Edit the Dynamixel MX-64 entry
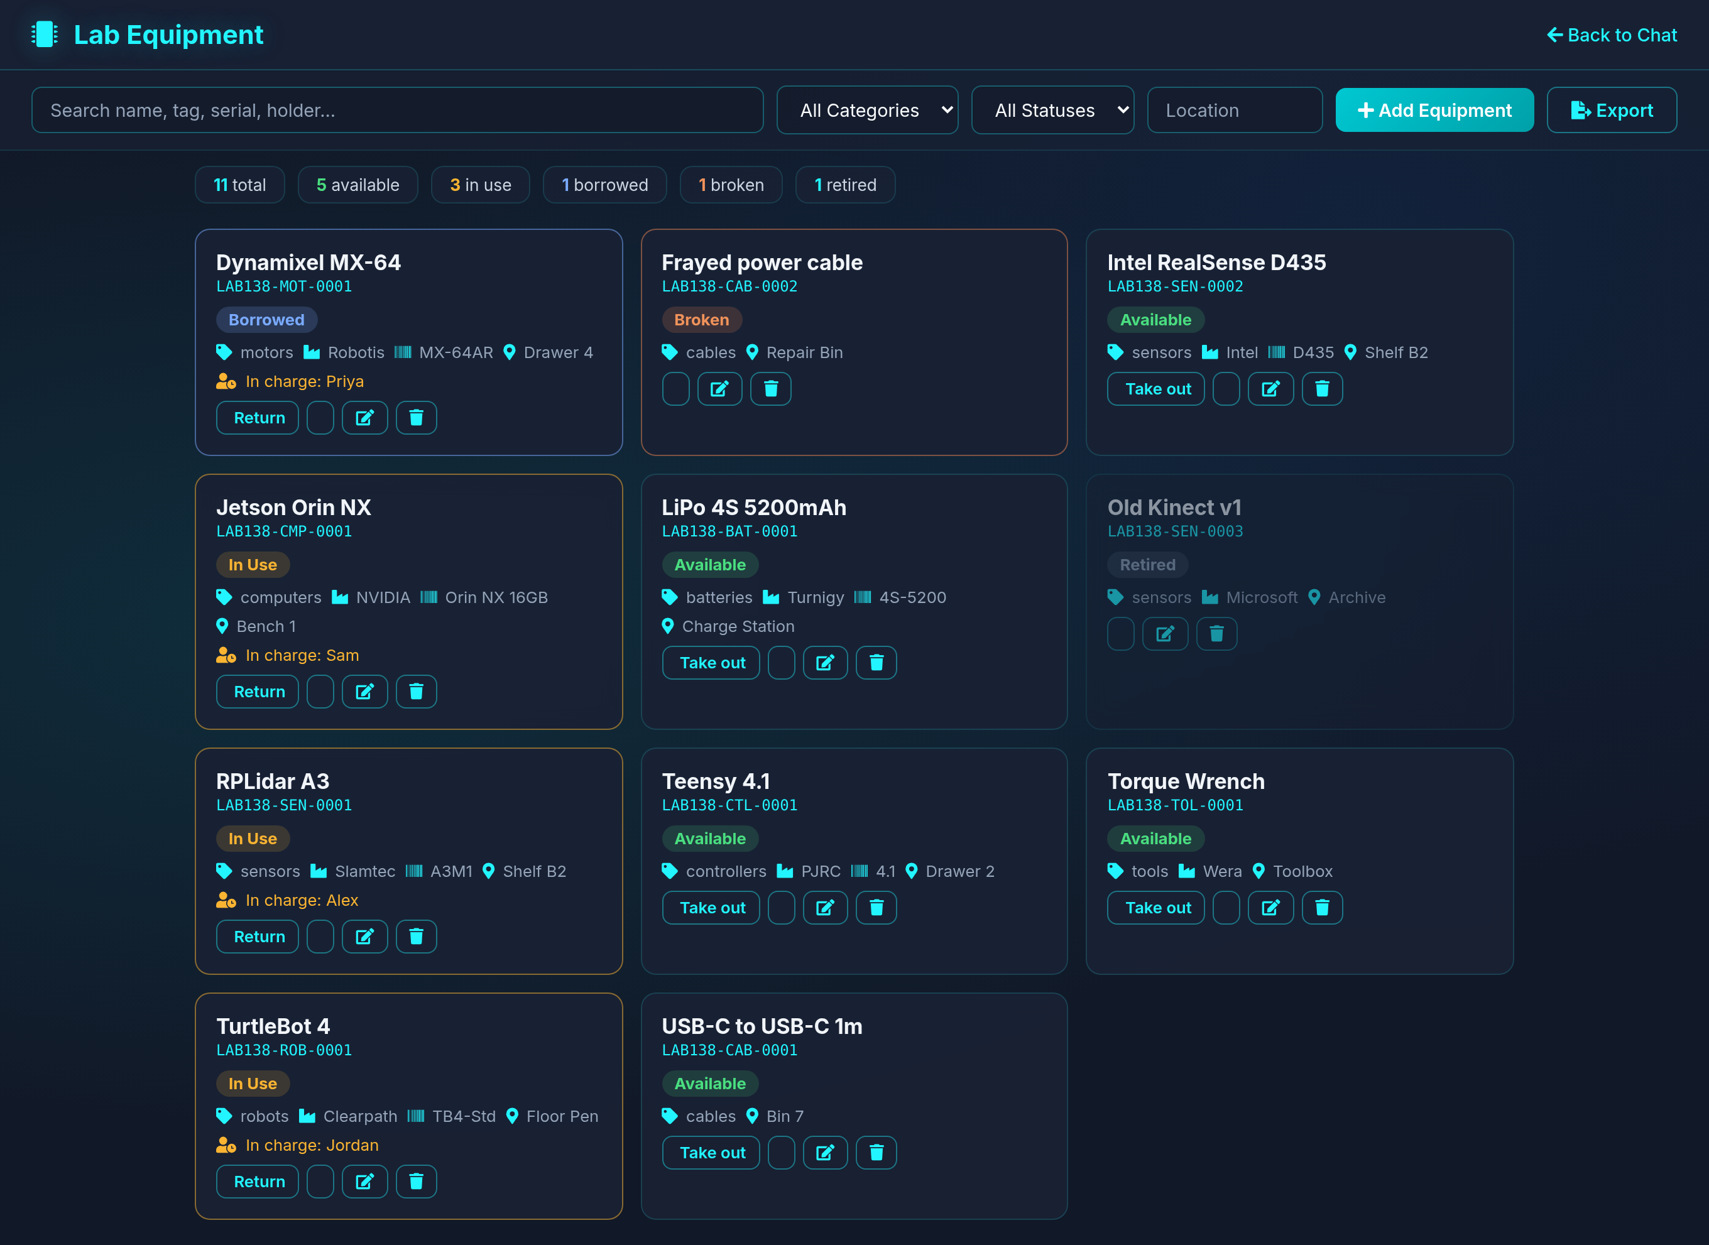 (365, 418)
